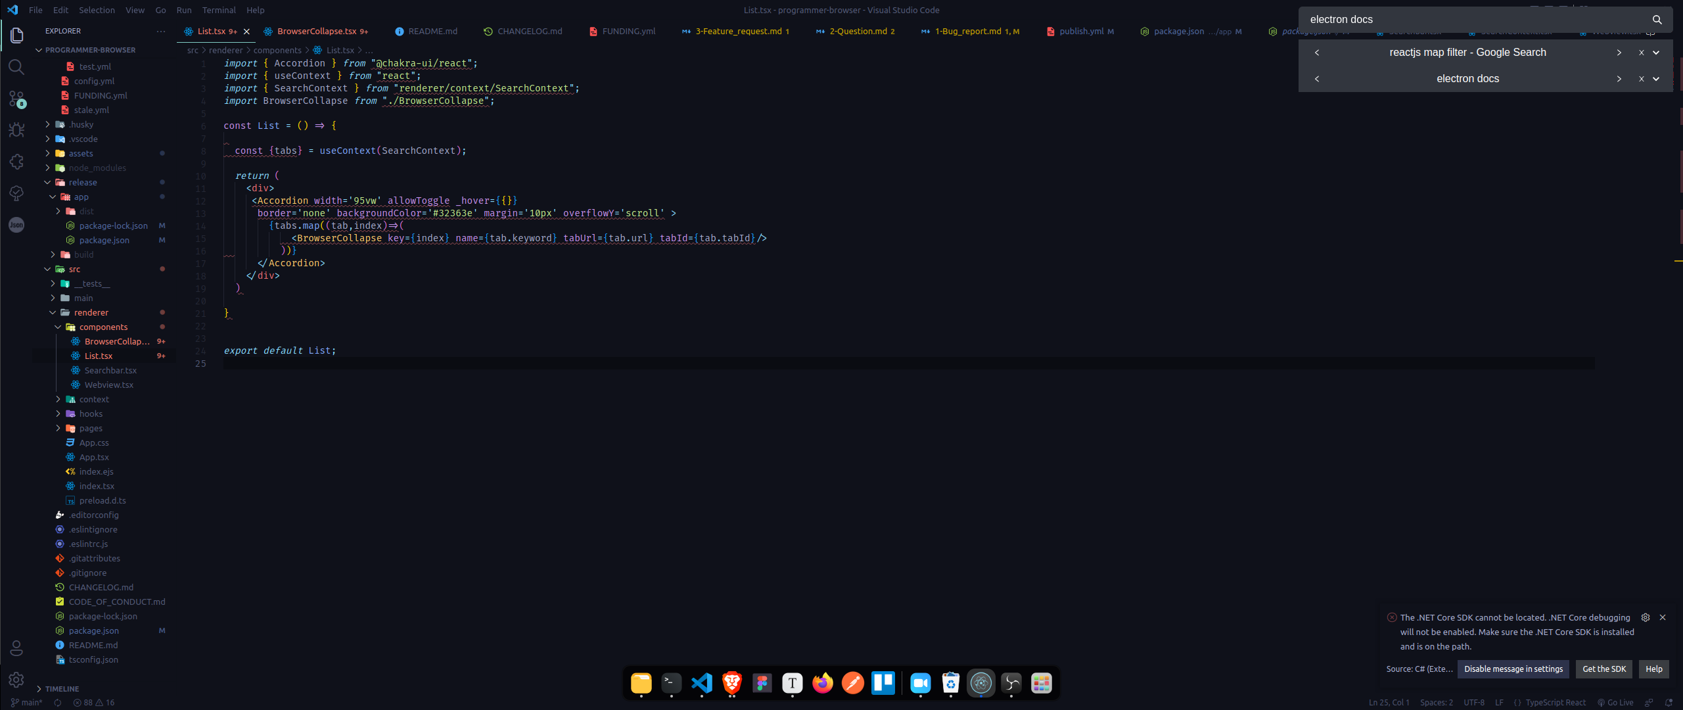Viewport: 1683px width, 710px height.
Task: Toggle Go Live in status bar
Action: [1615, 702]
